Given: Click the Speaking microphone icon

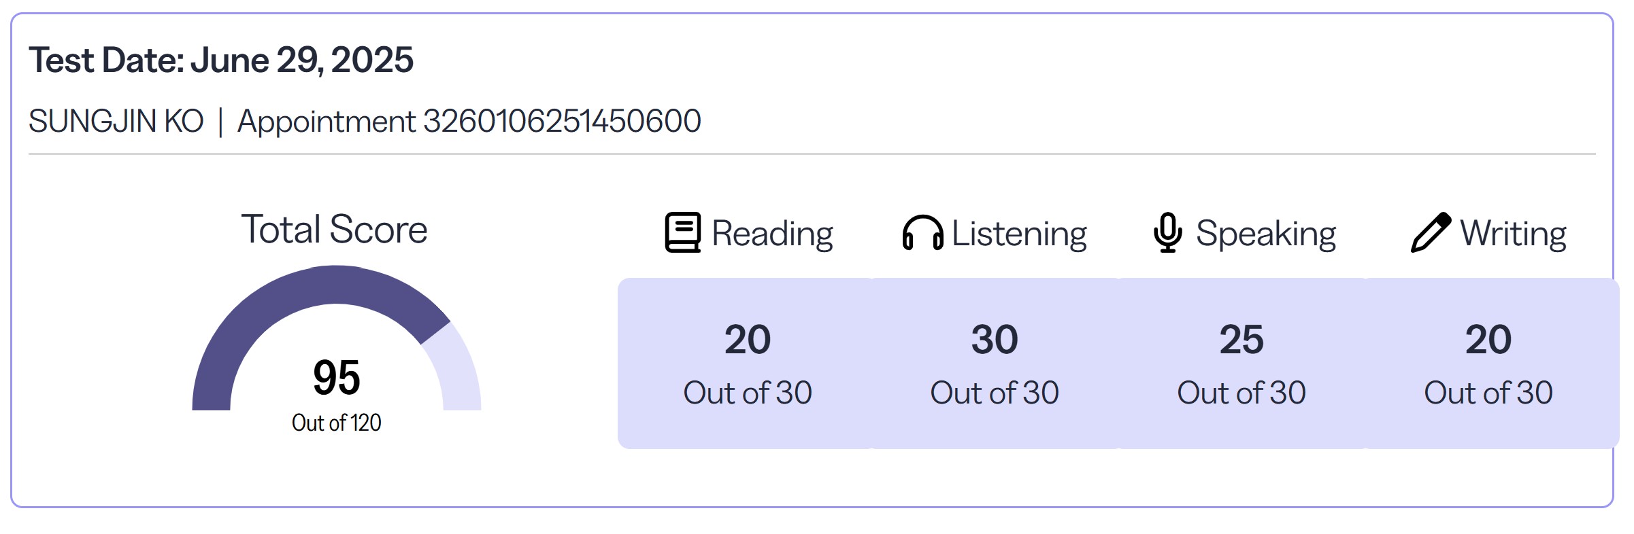Looking at the screenshot, I should 1168,233.
